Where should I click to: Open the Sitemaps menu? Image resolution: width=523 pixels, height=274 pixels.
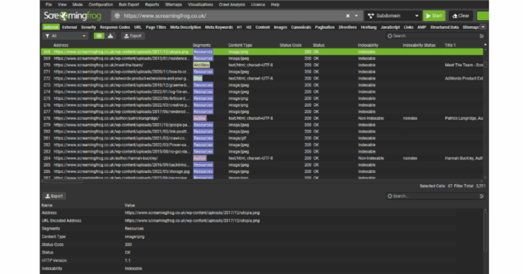pos(174,5)
